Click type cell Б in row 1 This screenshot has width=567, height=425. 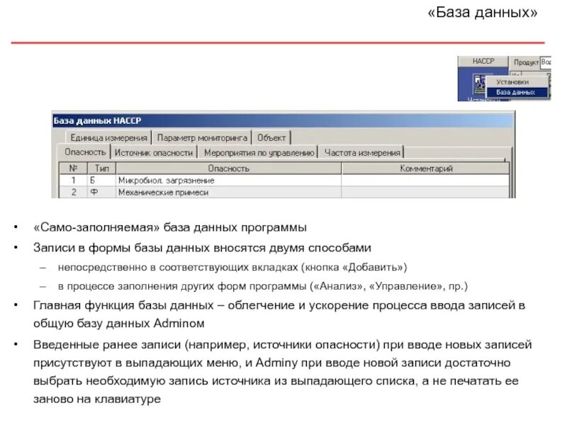[x=101, y=181]
